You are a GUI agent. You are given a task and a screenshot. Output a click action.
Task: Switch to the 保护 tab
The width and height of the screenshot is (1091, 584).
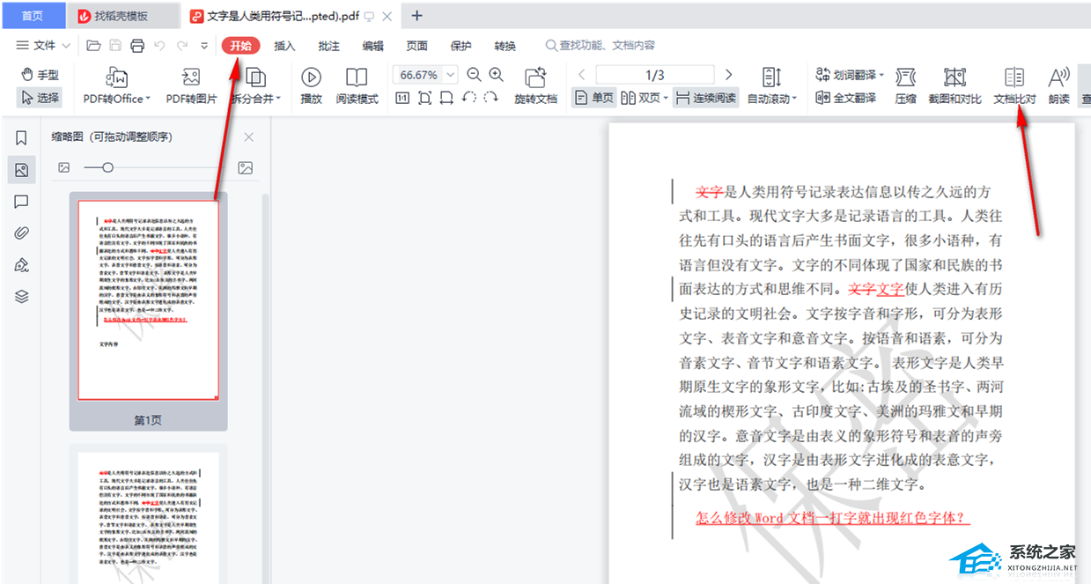tap(461, 46)
